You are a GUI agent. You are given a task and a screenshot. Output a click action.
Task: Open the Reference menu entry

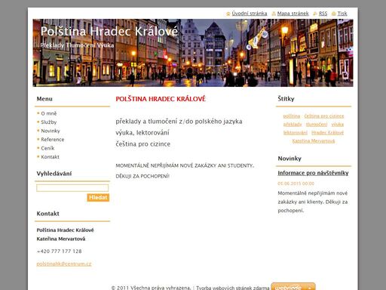coord(53,140)
